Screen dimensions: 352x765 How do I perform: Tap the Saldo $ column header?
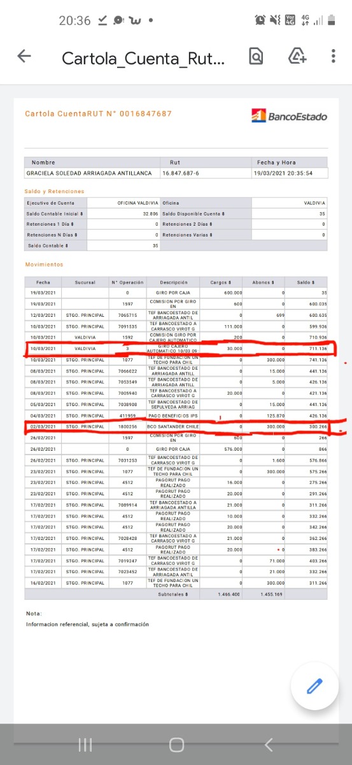pos(305,282)
